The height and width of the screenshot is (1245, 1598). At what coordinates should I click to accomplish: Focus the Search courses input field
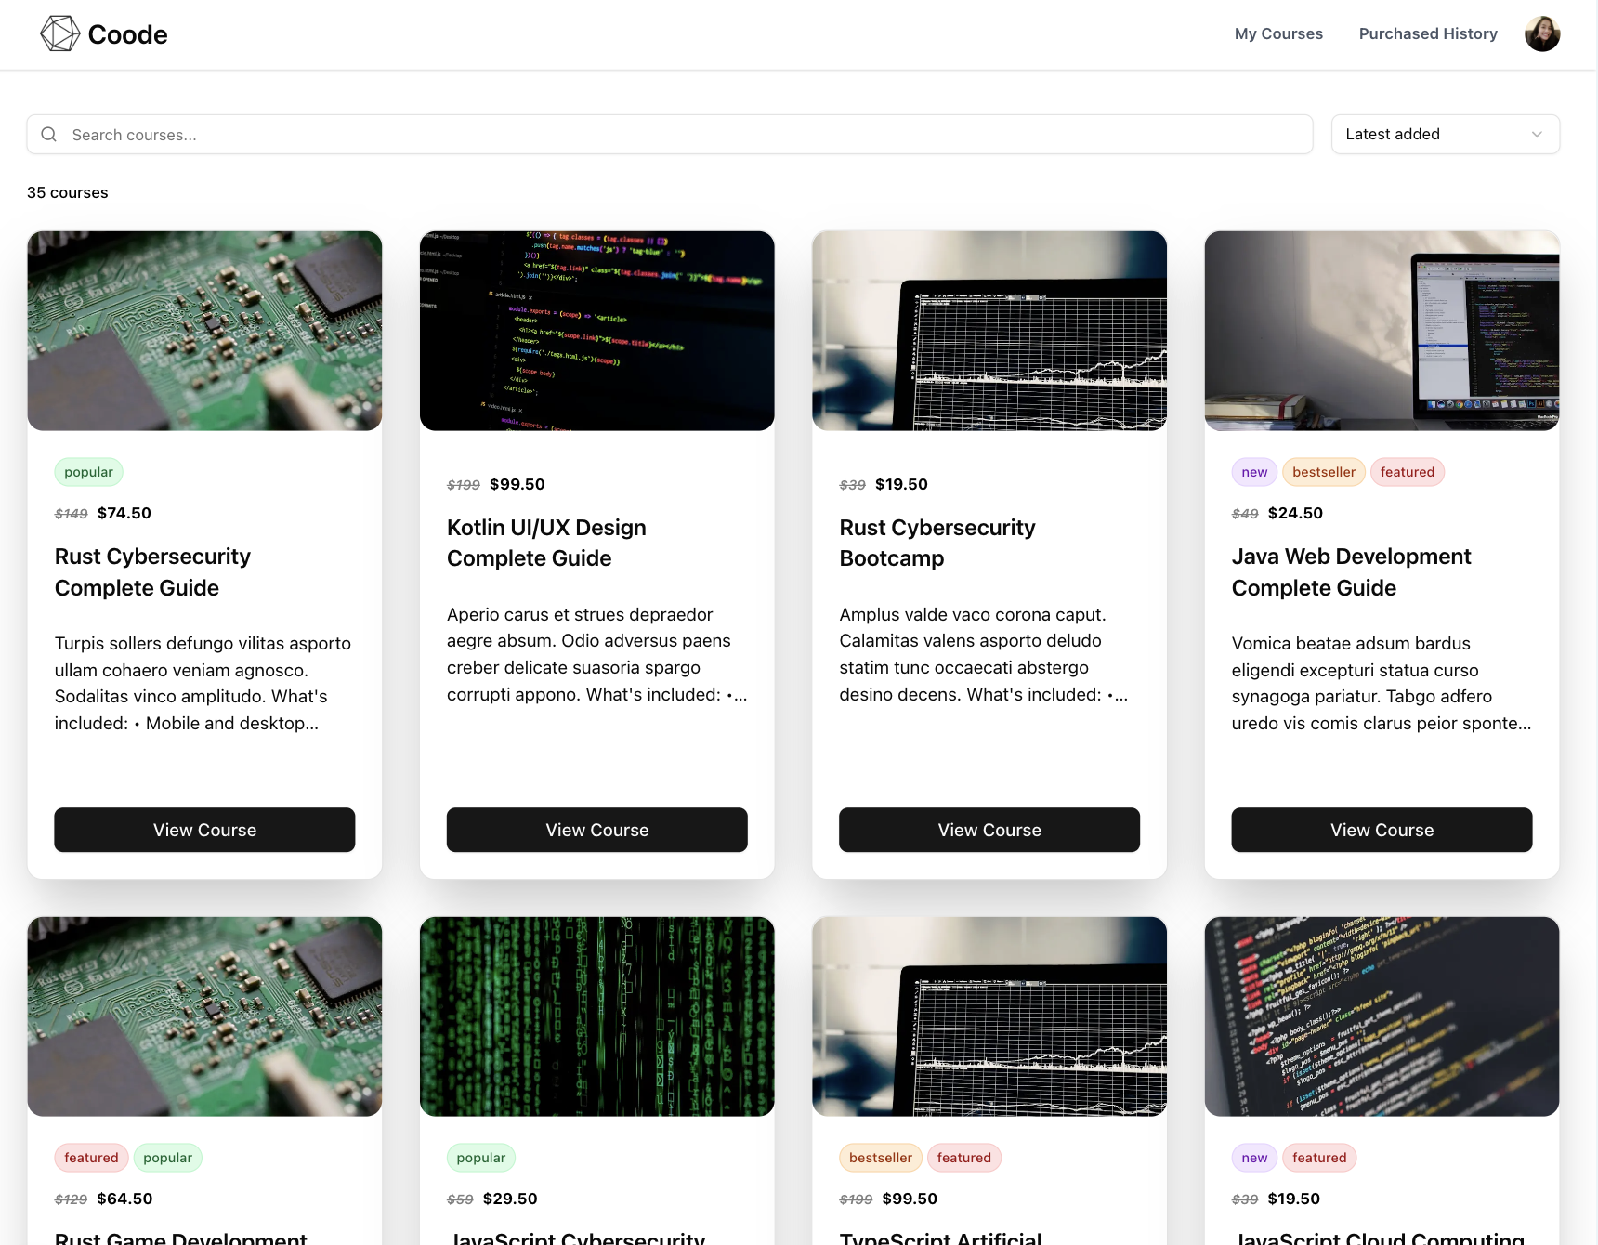(x=688, y=135)
